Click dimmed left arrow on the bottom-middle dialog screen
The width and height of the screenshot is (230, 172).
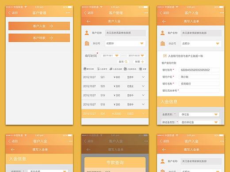[x=88, y=150]
